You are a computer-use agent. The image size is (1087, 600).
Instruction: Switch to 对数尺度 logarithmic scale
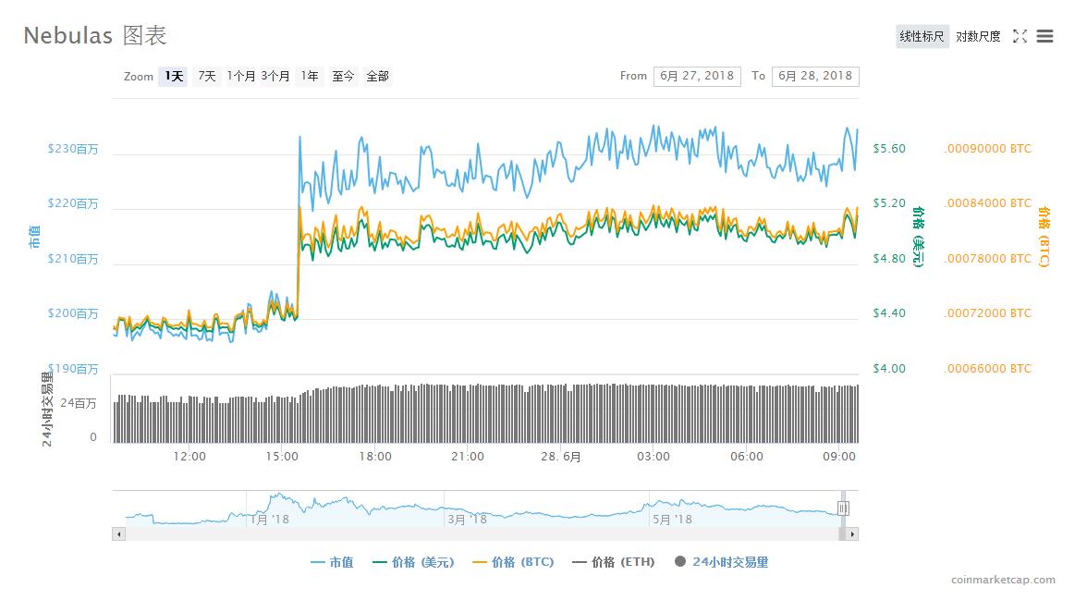pyautogui.click(x=978, y=36)
